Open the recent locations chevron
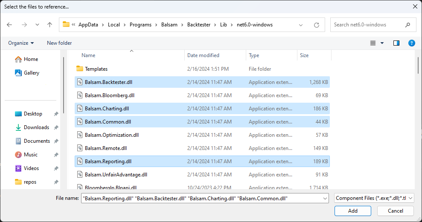This screenshot has height=222, width=422. click(37, 25)
